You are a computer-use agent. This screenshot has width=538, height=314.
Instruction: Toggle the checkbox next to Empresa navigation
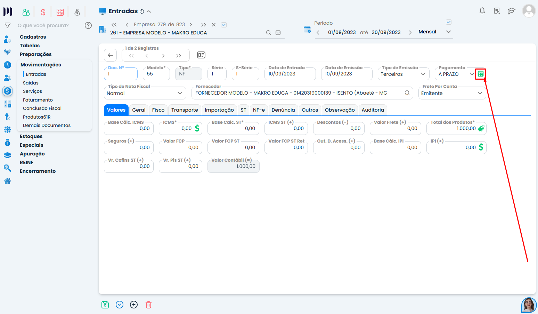click(x=224, y=25)
